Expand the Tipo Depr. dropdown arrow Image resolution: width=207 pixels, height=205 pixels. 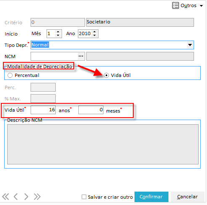190,45
